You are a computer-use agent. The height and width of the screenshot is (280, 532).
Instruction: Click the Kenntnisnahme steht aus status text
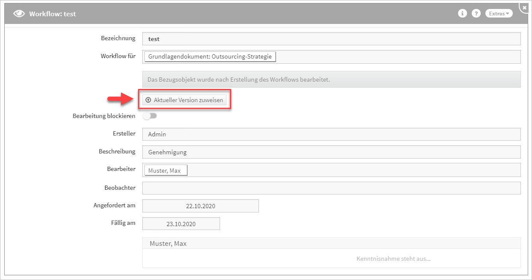pos(394,259)
